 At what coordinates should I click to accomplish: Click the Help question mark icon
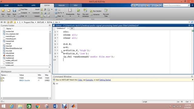point(161,5)
